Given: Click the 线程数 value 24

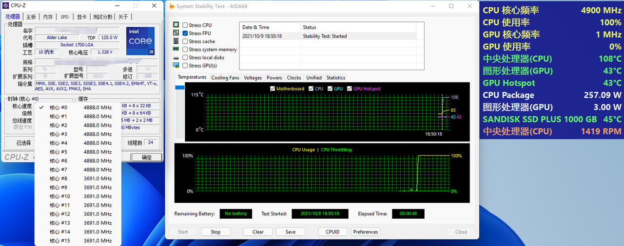Looking at the screenshot, I should (150, 143).
